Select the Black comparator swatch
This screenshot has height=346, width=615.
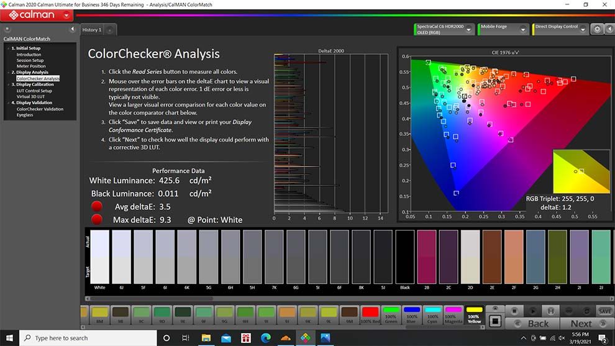[405, 257]
